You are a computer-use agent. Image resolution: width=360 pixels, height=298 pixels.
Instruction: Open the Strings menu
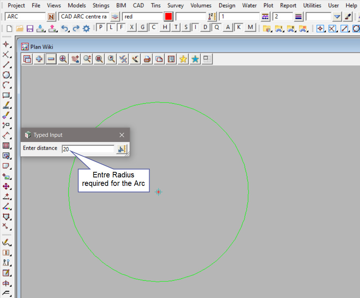[101, 6]
